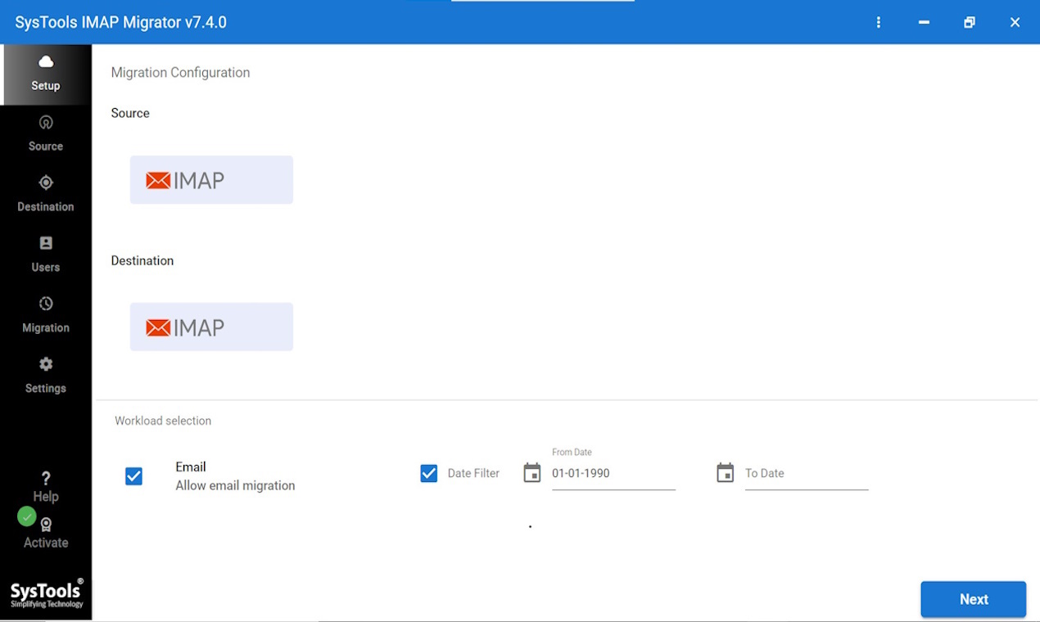
Task: Click the Migration clock icon
Action: coord(45,304)
